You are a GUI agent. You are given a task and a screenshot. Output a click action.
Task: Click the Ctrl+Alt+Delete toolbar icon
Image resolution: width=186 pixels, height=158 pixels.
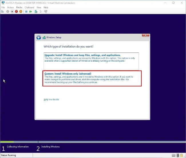click(x=3, y=12)
